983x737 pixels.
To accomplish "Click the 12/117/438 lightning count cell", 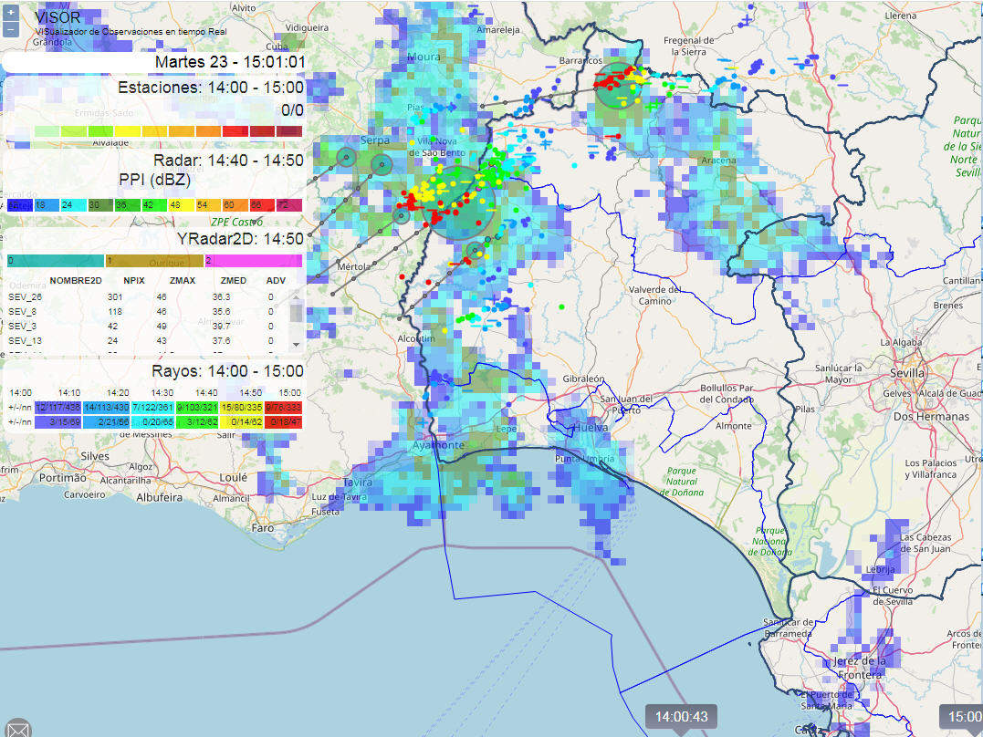I will click(x=58, y=408).
